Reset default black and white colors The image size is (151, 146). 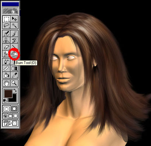(5, 101)
